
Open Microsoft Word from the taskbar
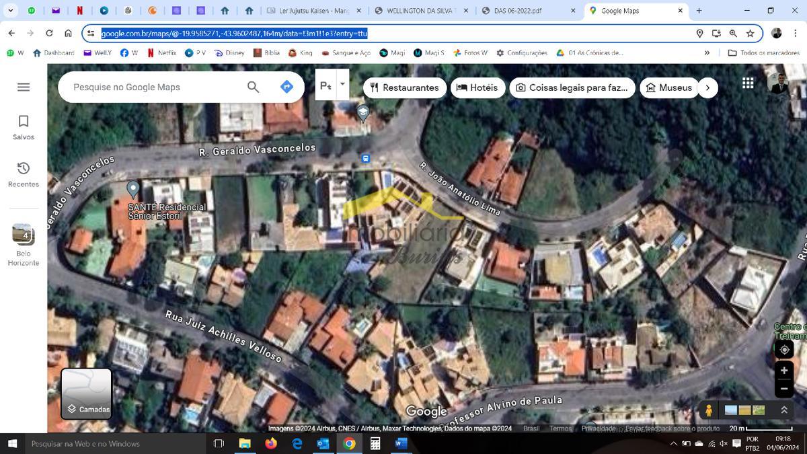[400, 444]
